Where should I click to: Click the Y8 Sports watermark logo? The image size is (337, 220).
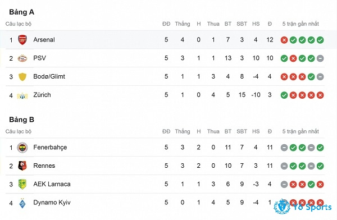point(303,207)
